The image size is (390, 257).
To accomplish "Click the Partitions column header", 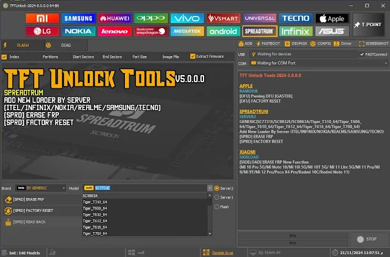I will coord(50,57).
